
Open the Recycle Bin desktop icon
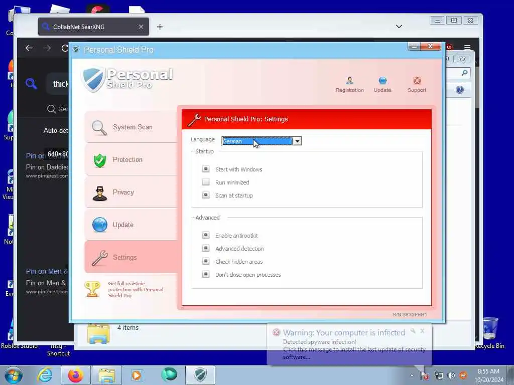point(490,333)
